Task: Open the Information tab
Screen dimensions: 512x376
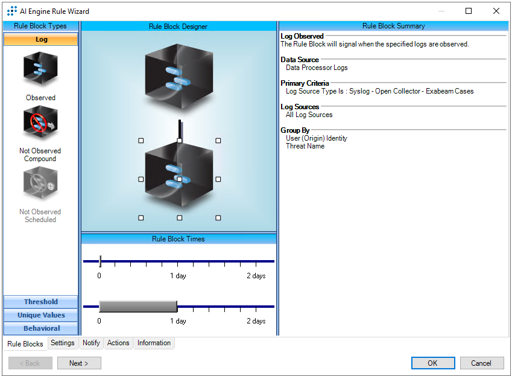Action: click(154, 343)
